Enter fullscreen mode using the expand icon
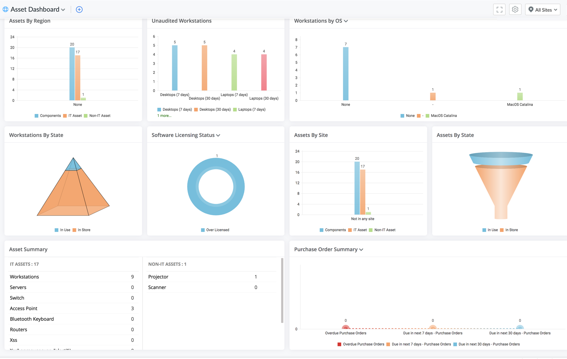Viewport: 567px width, 359px height. pyautogui.click(x=499, y=9)
